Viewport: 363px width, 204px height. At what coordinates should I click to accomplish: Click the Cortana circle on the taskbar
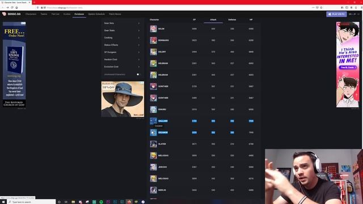pyautogui.click(x=59, y=202)
